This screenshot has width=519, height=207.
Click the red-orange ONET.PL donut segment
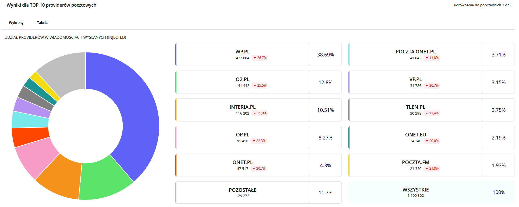[30, 136]
